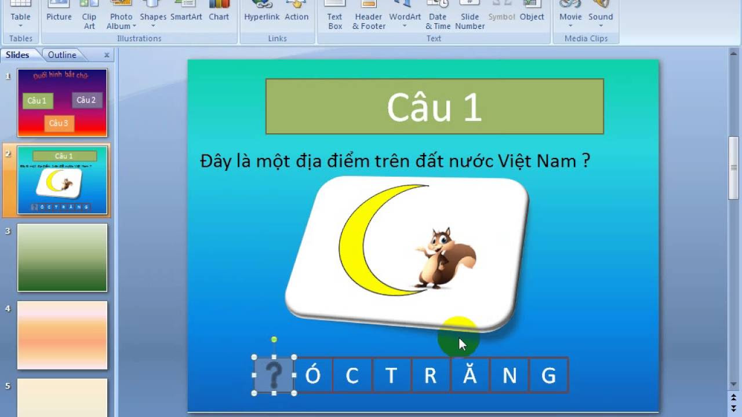Viewport: 742px width, 417px height.
Task: Open the Shapes gallery
Action: coord(153,13)
